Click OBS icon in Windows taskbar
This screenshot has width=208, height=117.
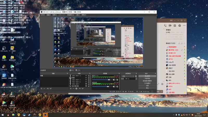45,115
